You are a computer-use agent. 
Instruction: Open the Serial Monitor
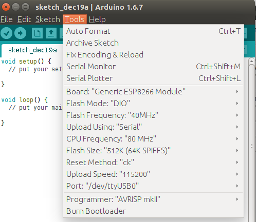(153, 67)
